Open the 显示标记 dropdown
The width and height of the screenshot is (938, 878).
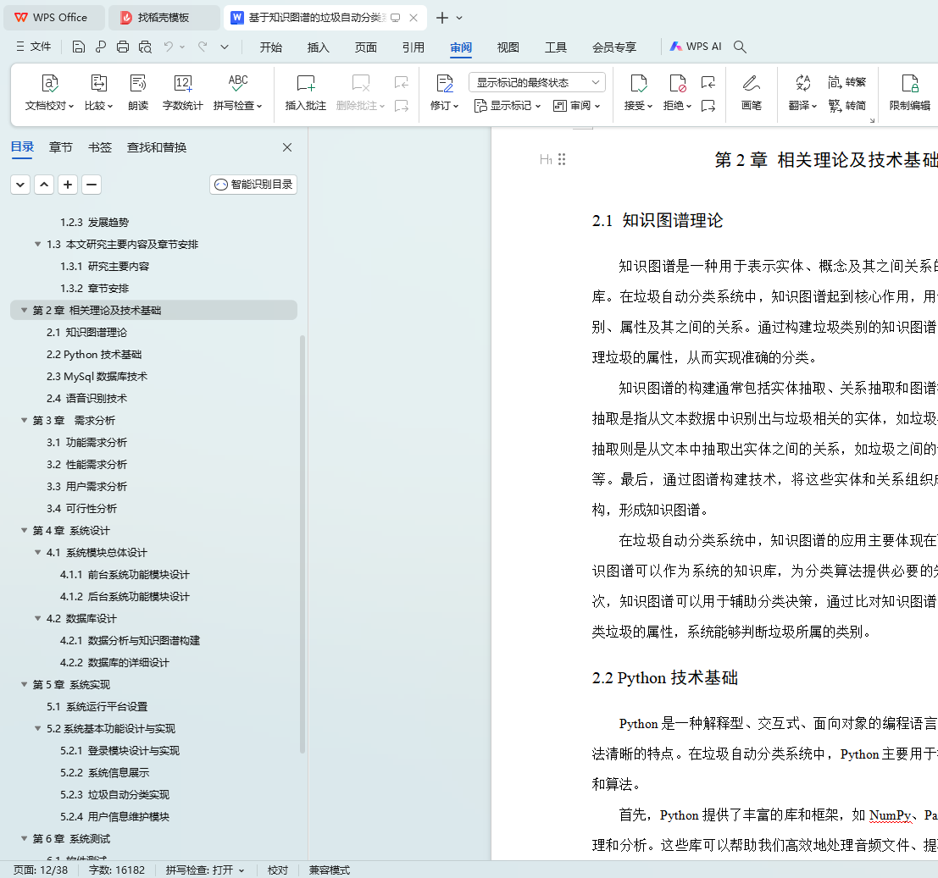click(508, 106)
